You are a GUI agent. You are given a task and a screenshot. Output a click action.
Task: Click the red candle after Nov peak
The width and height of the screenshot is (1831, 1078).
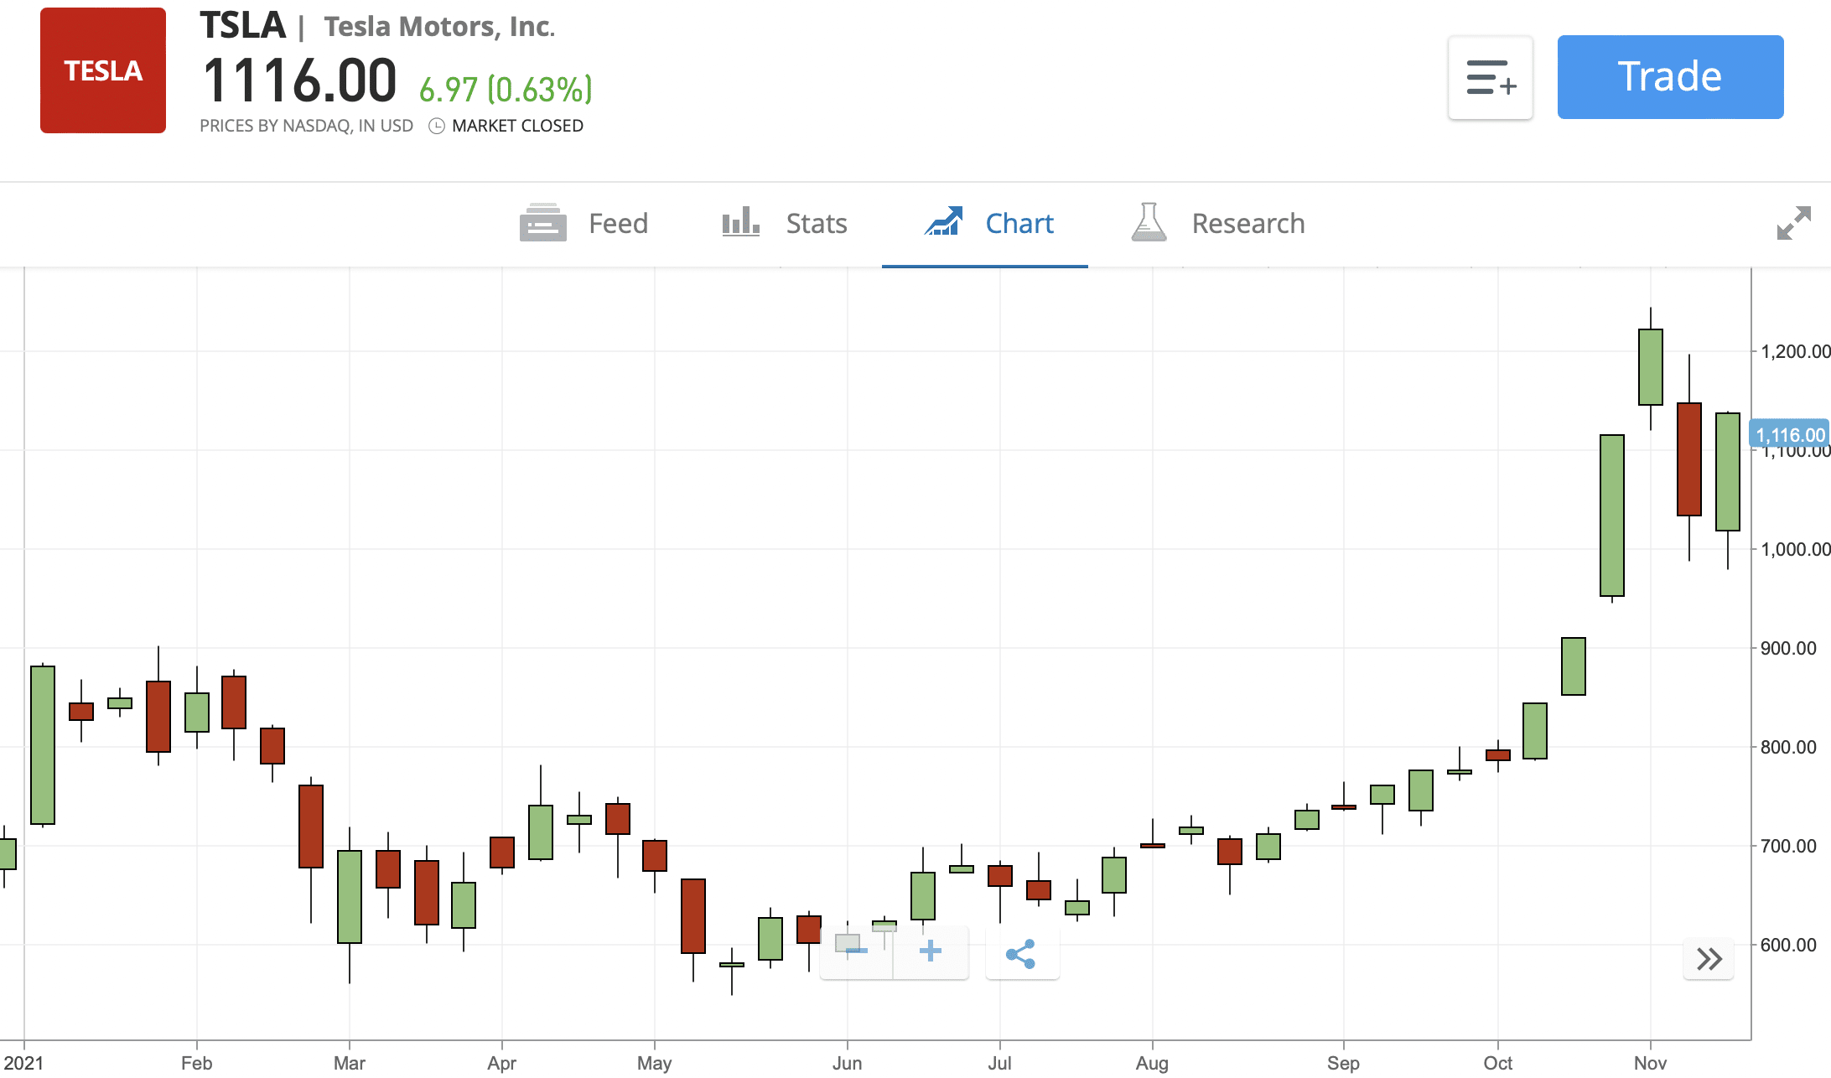[x=1689, y=459]
